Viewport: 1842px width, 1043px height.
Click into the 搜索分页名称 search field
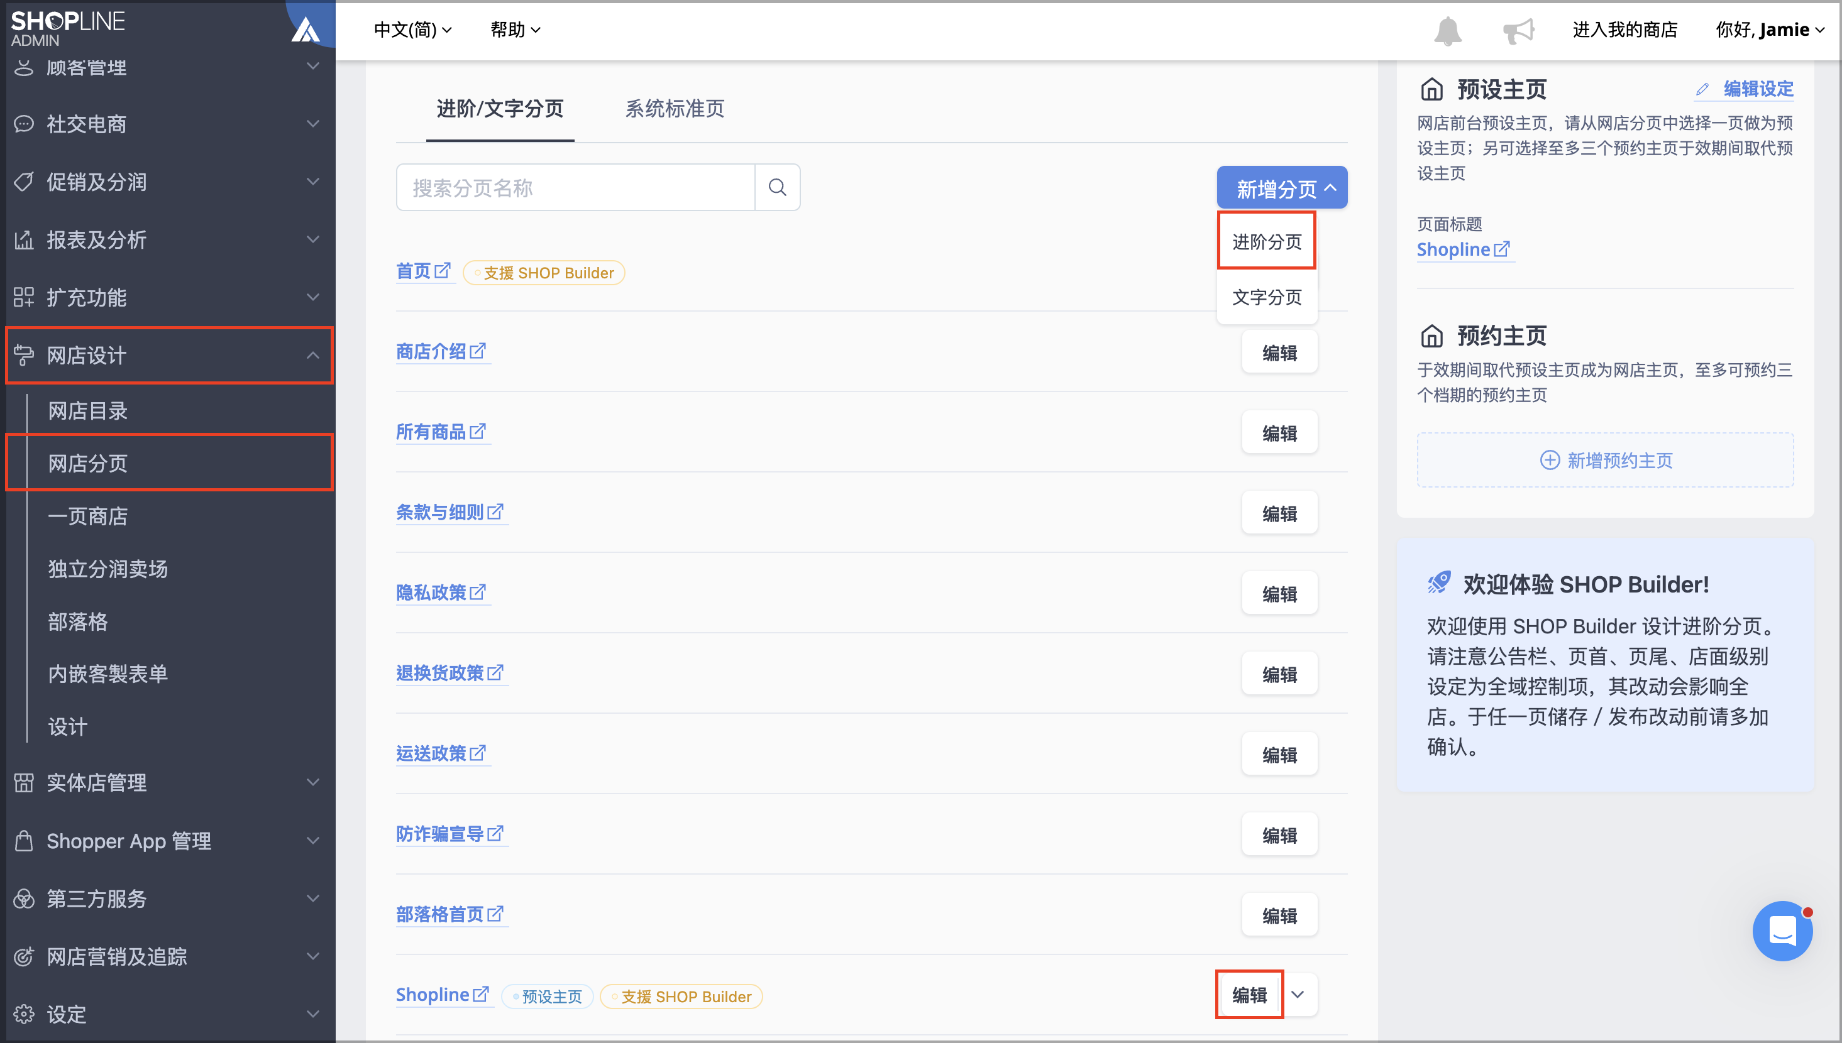click(x=575, y=188)
